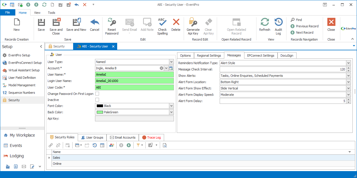
Task: Go to Previous Record
Action: [305, 26]
